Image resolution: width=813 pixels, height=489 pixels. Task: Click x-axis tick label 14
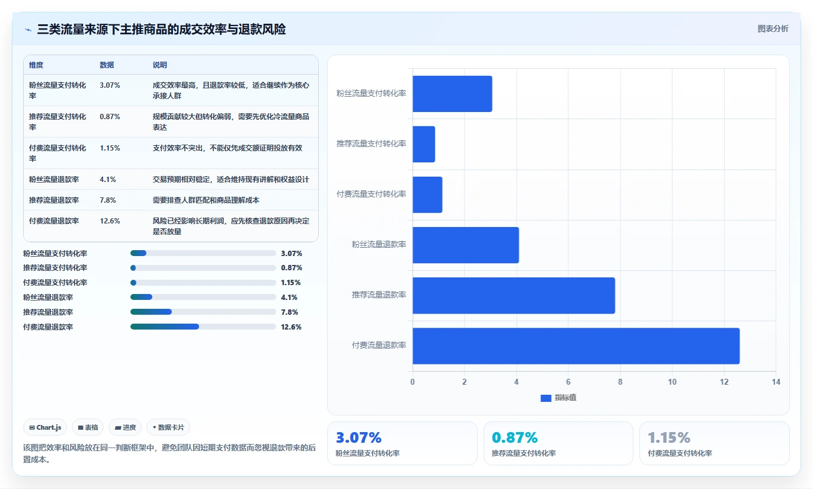click(x=776, y=382)
